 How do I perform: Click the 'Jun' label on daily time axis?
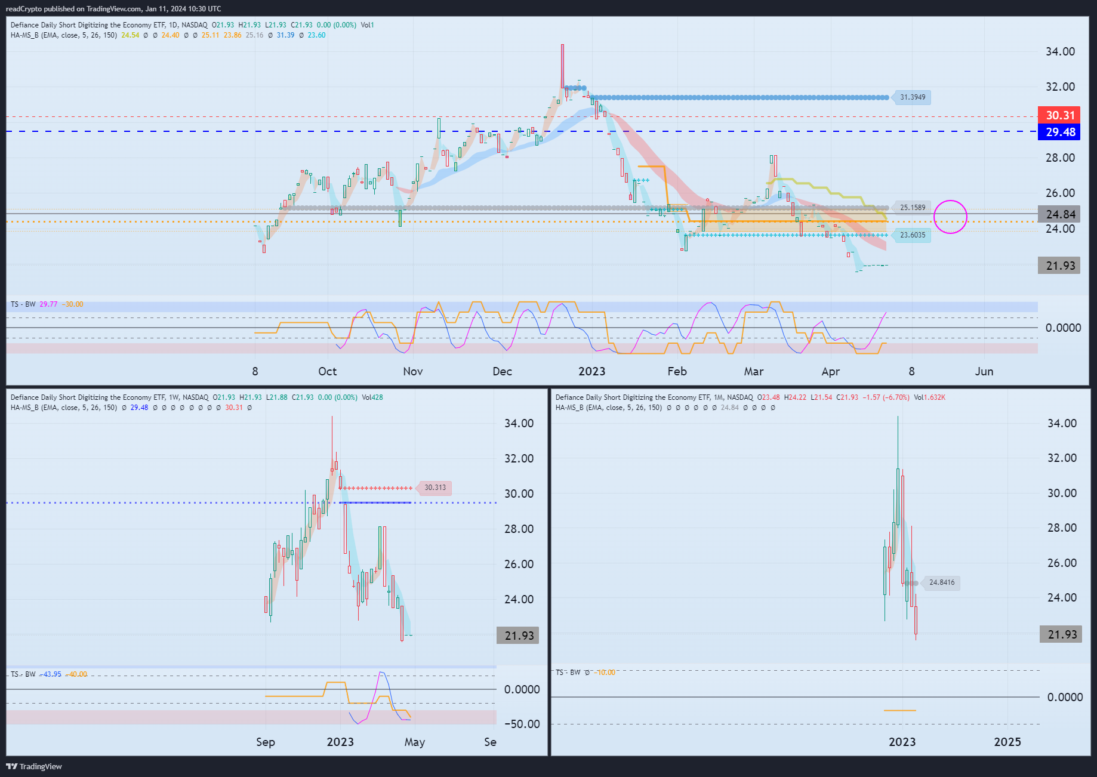[x=984, y=371]
